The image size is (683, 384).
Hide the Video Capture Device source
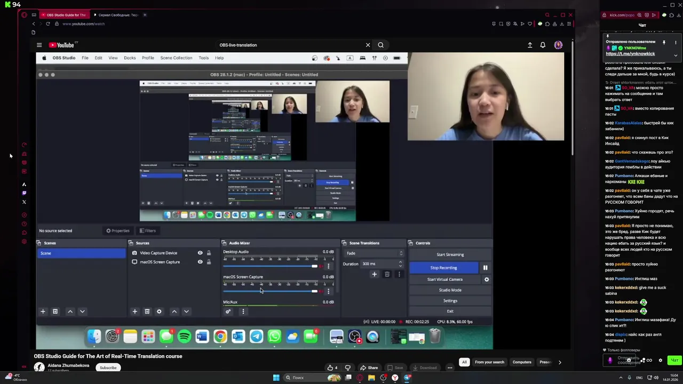tap(200, 253)
